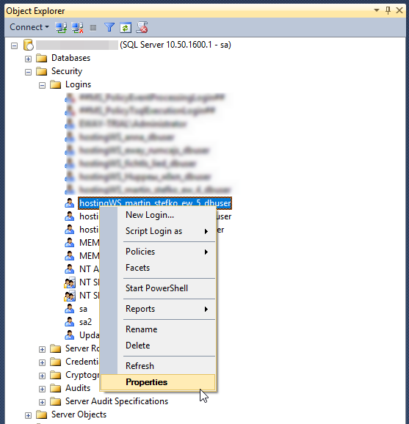Click the Server Audit Specifications folder icon
Viewport: 409px width, 424px height.
click(56, 401)
